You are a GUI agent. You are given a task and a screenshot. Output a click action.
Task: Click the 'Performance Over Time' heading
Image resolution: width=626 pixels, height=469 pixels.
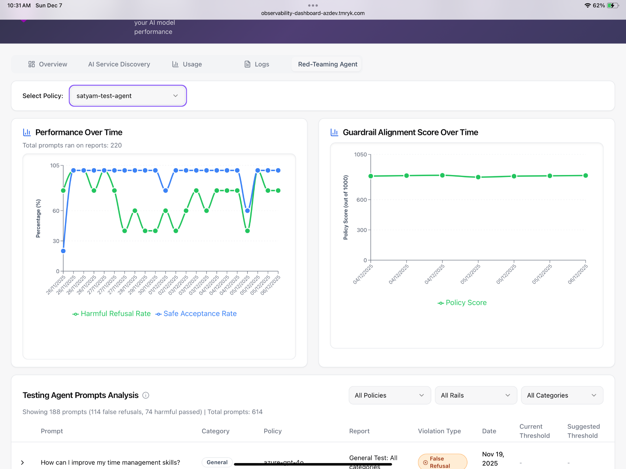(79, 132)
